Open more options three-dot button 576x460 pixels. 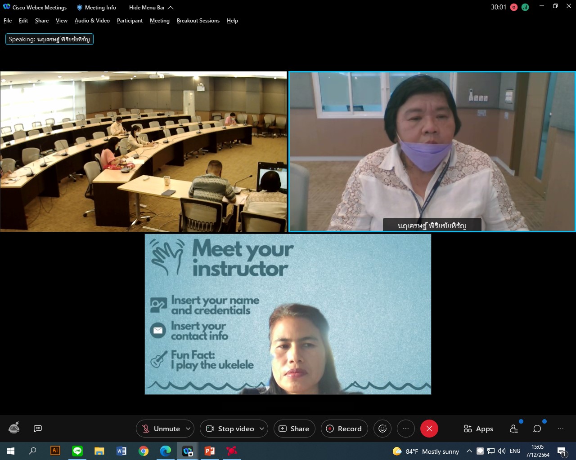[406, 429]
